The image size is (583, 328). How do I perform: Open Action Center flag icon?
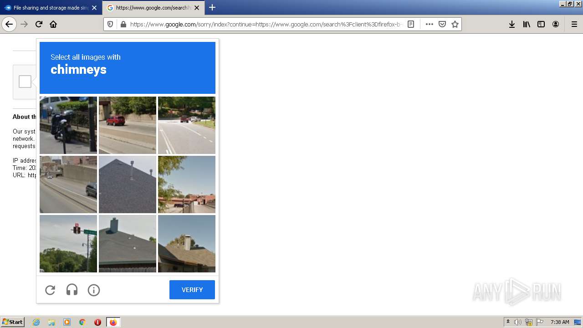point(540,322)
